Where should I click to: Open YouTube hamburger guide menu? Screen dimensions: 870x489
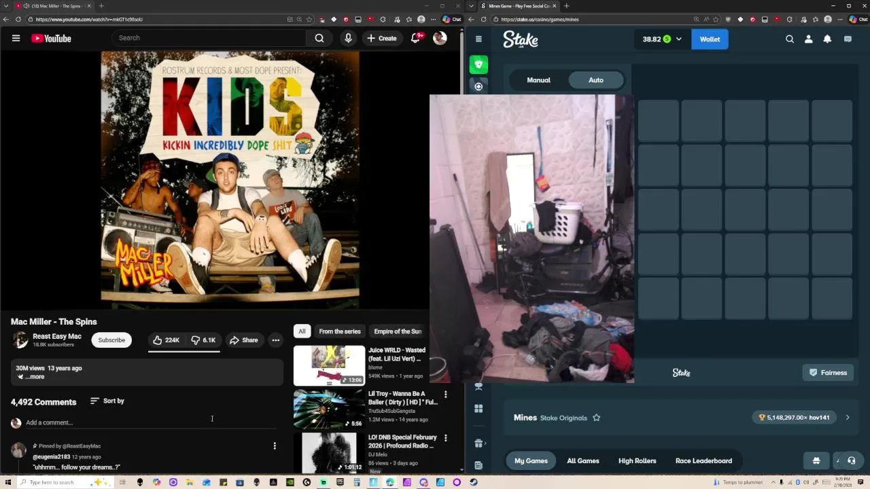[16, 38]
